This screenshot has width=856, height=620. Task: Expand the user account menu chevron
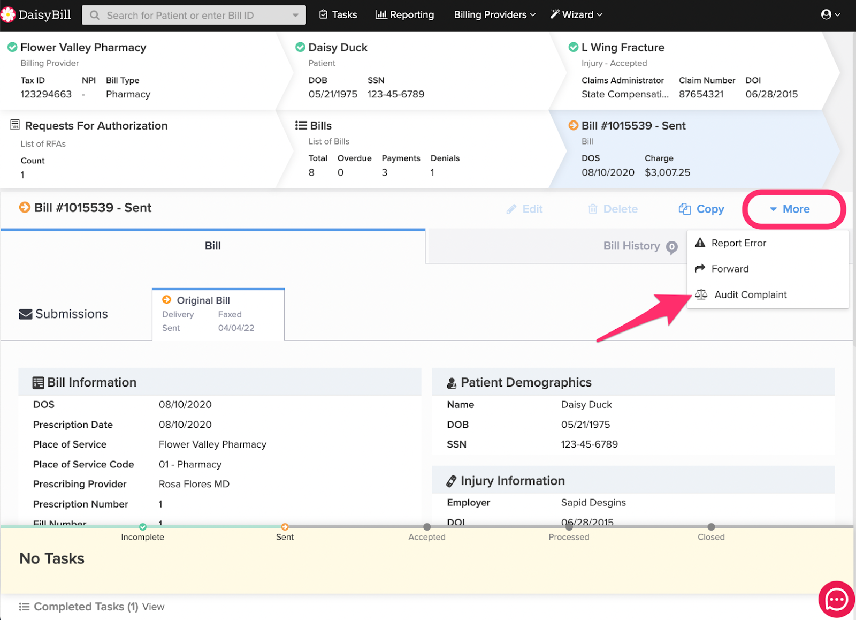(x=838, y=14)
